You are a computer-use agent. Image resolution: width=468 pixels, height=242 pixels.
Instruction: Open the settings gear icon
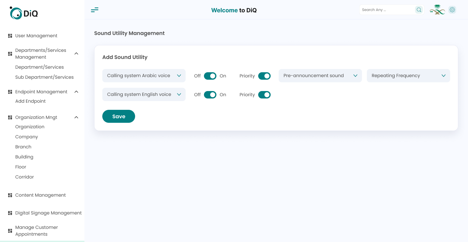[452, 10]
